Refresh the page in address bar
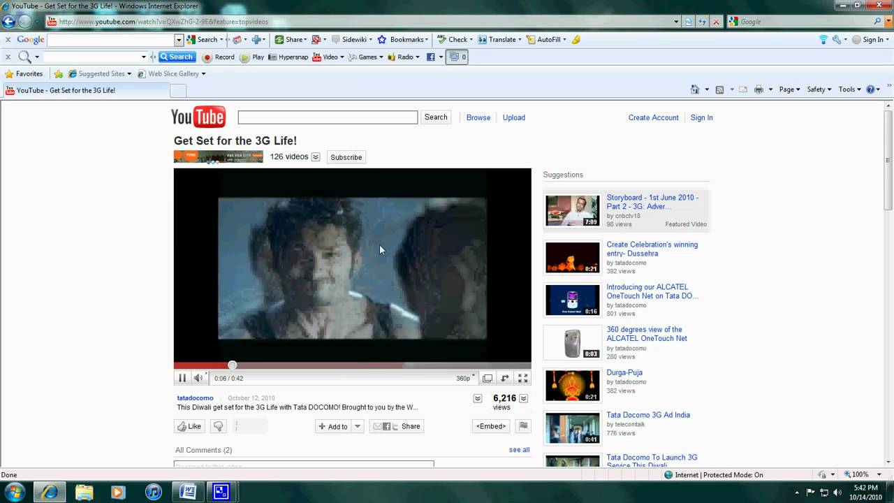 [702, 22]
